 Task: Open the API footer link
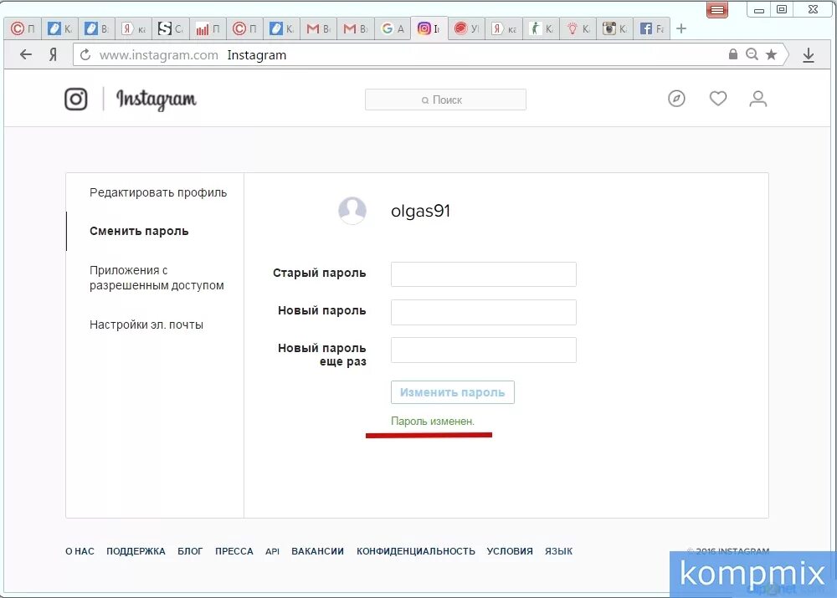tap(272, 551)
